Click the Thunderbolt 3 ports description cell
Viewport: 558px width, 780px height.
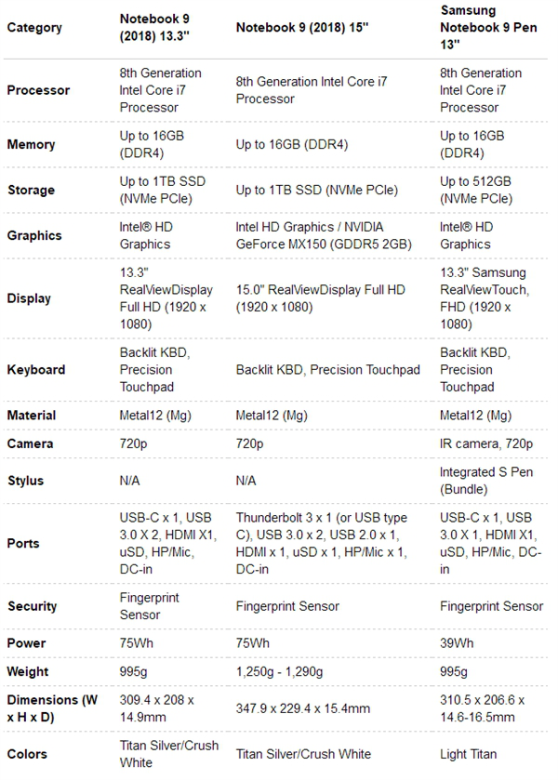click(x=322, y=543)
